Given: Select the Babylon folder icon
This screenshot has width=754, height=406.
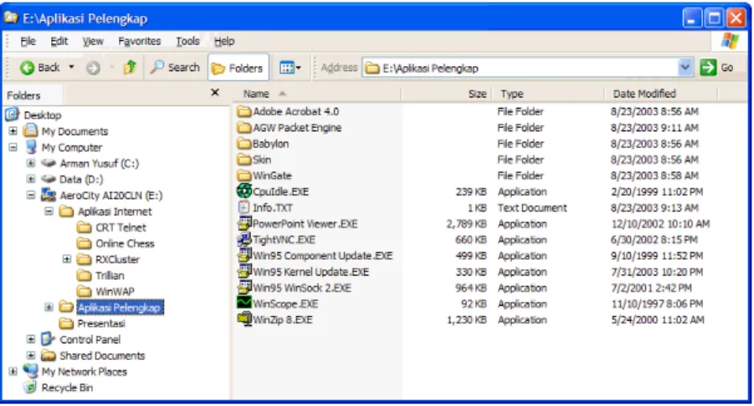Looking at the screenshot, I should 244,144.
